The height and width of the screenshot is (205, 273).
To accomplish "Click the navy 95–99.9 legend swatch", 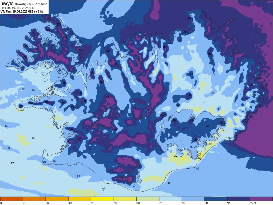I will [239, 199].
